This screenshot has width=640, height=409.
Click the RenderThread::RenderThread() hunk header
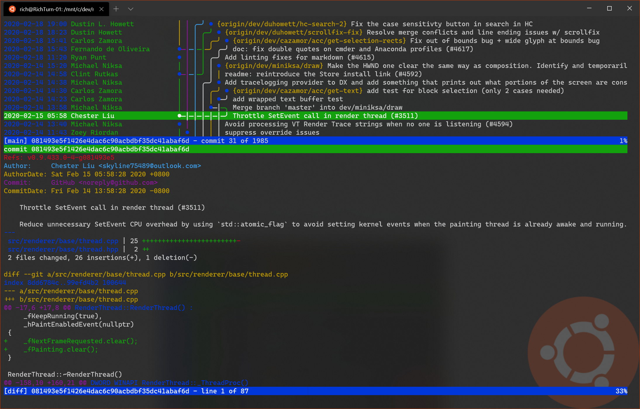point(130,308)
